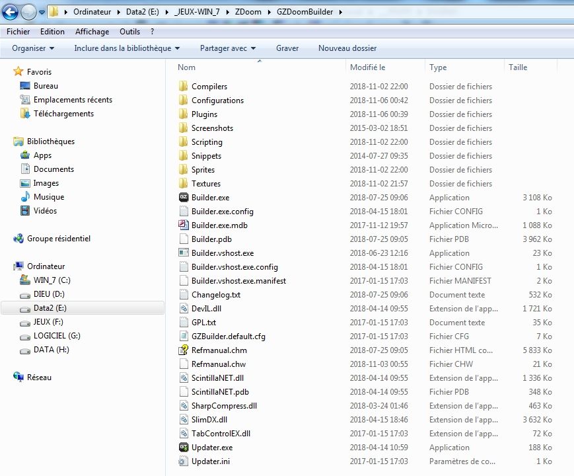Viewport: 574px width, 476px height.
Task: Click the Favoris star icon
Action: tap(18, 71)
